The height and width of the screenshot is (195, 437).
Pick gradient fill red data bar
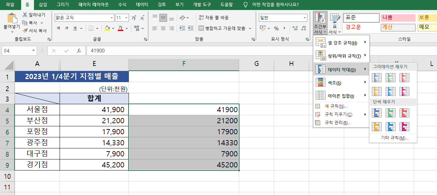(x=404, y=77)
